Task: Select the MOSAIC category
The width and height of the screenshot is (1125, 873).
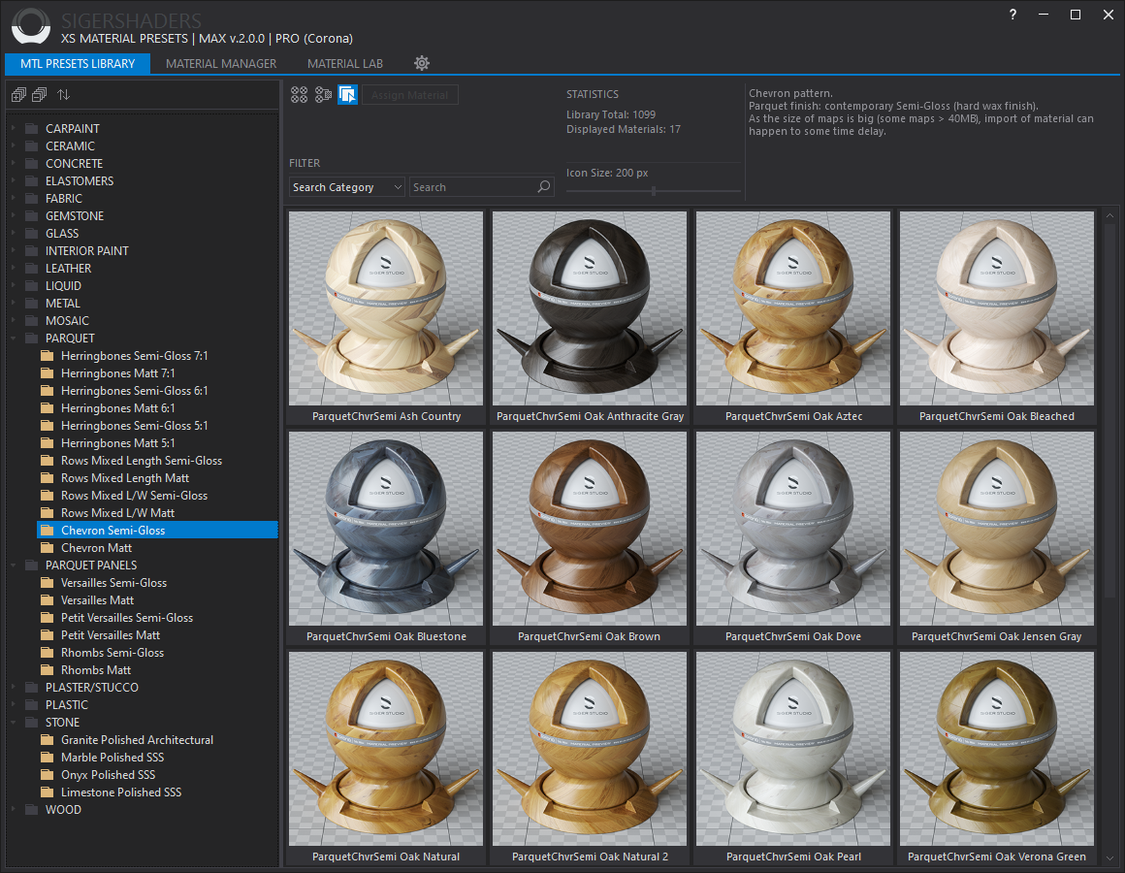Action: click(68, 321)
